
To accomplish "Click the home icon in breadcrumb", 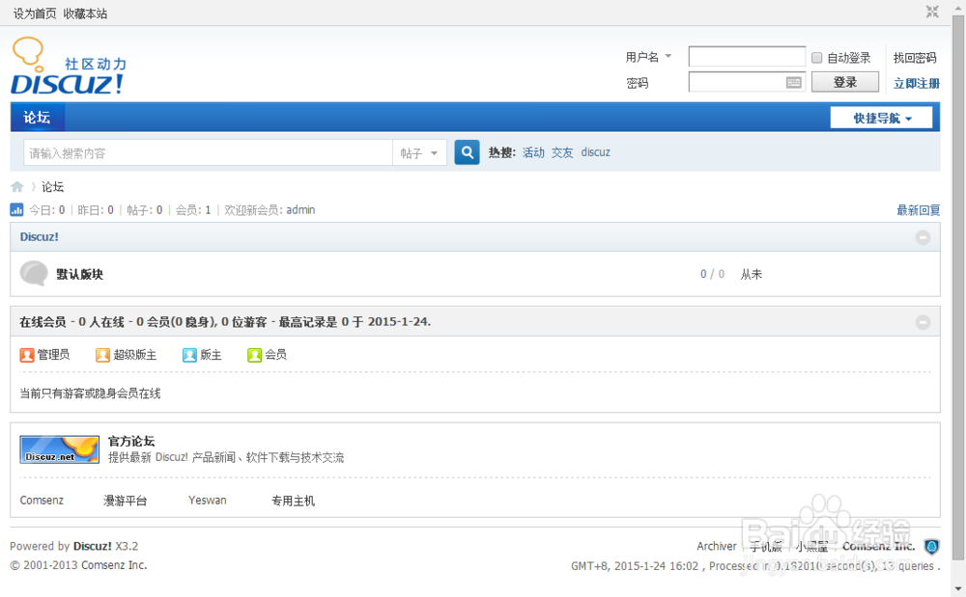I will [x=17, y=187].
